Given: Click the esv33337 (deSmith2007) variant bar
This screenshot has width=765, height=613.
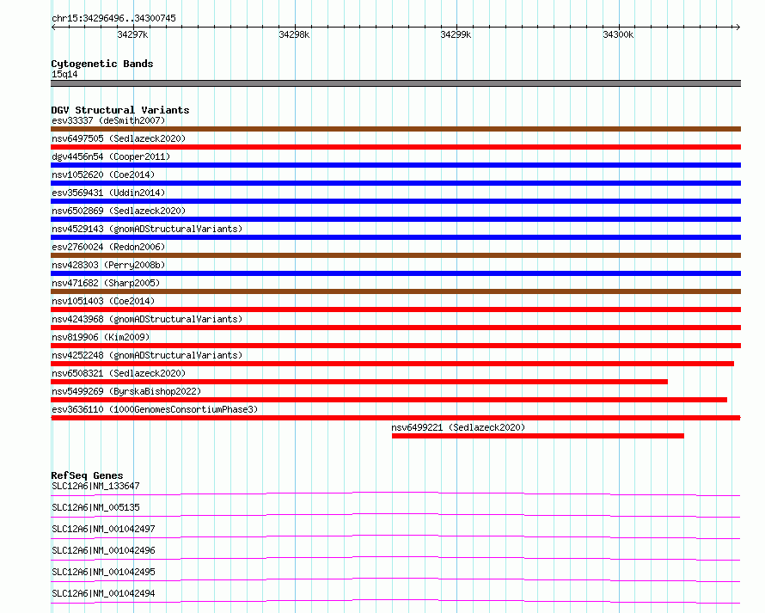Looking at the screenshot, I should (x=395, y=129).
